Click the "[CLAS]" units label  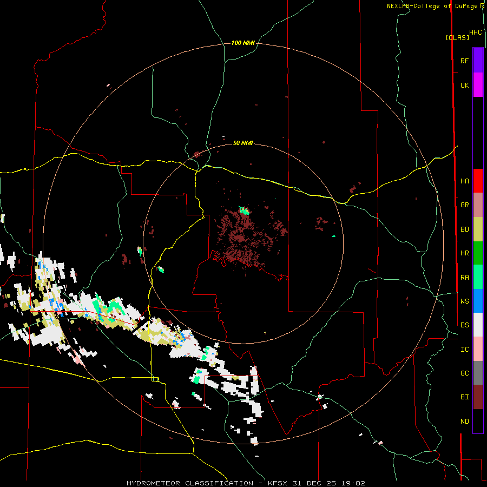click(x=457, y=37)
